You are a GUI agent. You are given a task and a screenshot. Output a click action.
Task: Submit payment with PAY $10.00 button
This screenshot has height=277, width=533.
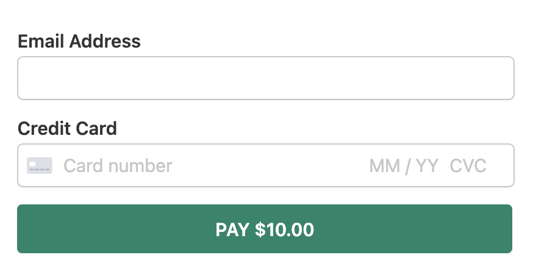(265, 229)
